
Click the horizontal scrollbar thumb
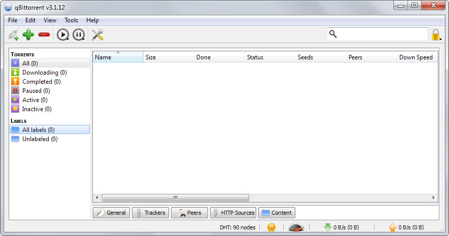point(176,197)
